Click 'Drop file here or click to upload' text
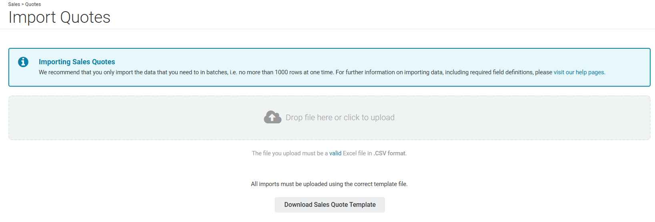The height and width of the screenshot is (222, 655). pyautogui.click(x=340, y=117)
